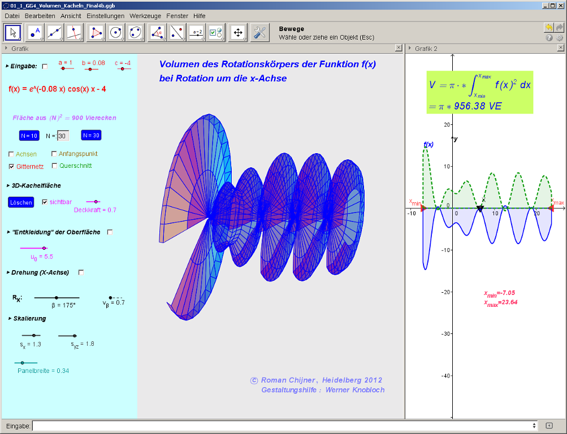Click the Deckkraft opacity slider handle
This screenshot has height=434, width=567.
(x=97, y=201)
